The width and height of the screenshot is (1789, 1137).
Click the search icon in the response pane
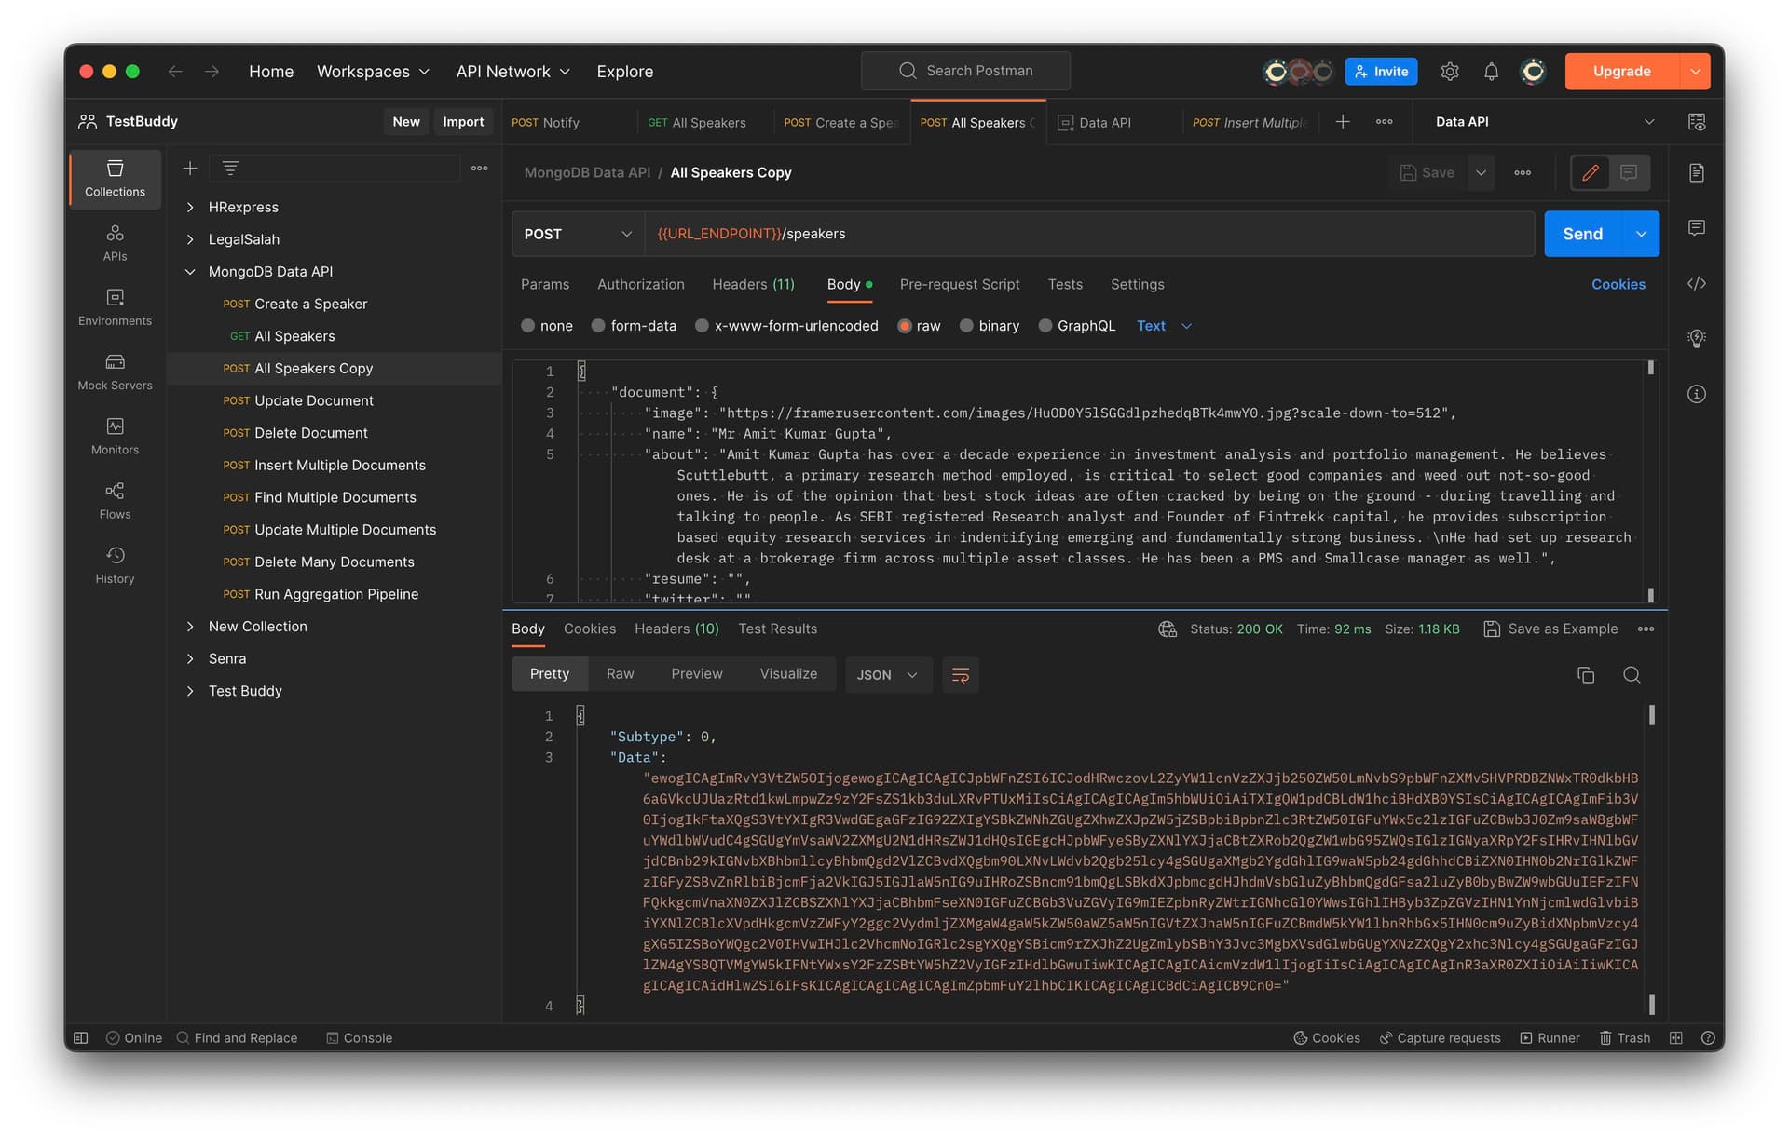pyautogui.click(x=1631, y=675)
